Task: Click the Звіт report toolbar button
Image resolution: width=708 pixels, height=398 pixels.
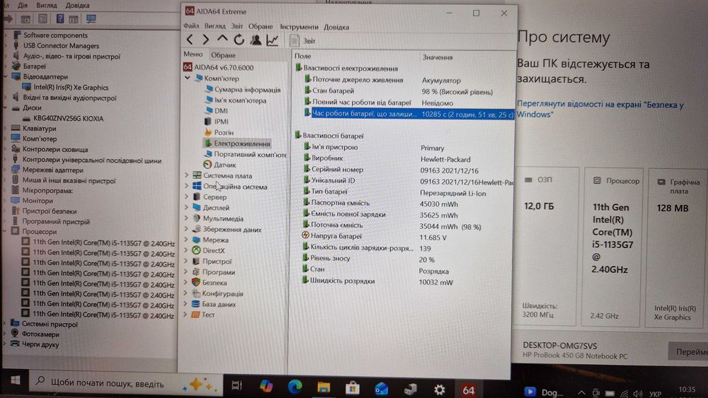Action: click(x=302, y=40)
